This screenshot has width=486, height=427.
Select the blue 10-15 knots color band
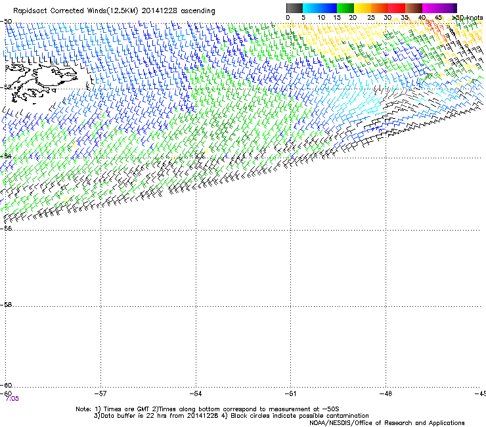tap(328, 8)
